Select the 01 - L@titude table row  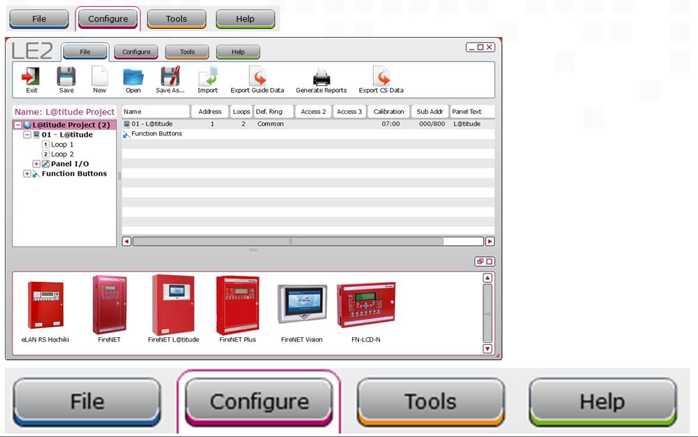(x=308, y=124)
